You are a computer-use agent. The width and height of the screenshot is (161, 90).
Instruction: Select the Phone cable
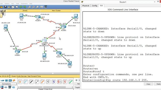[x=48, y=82]
